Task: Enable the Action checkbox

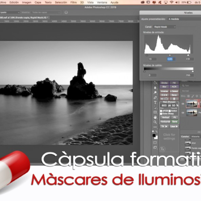Action: tap(170, 111)
